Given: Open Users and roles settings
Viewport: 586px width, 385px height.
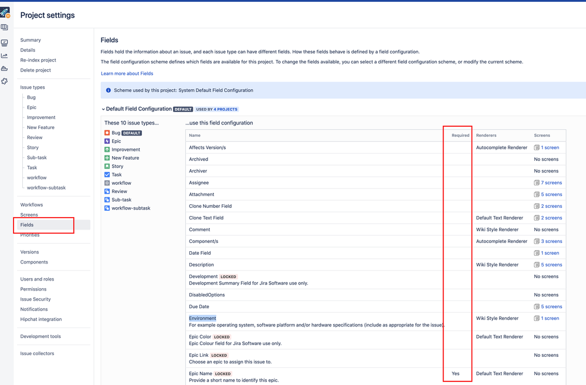Looking at the screenshot, I should [x=37, y=279].
